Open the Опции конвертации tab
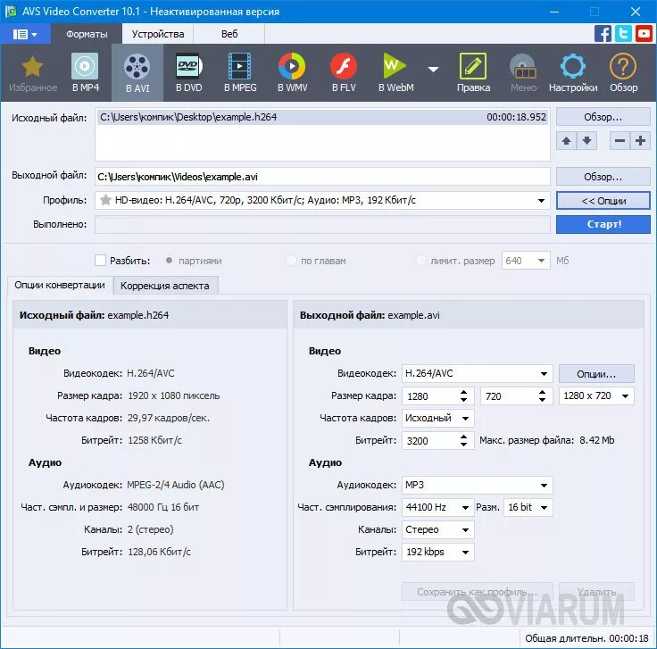The image size is (657, 649). pyautogui.click(x=60, y=286)
